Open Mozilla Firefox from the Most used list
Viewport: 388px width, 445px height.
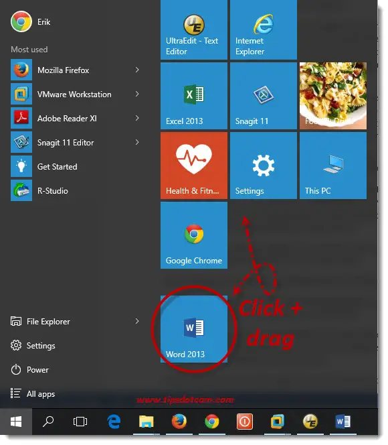76,70
